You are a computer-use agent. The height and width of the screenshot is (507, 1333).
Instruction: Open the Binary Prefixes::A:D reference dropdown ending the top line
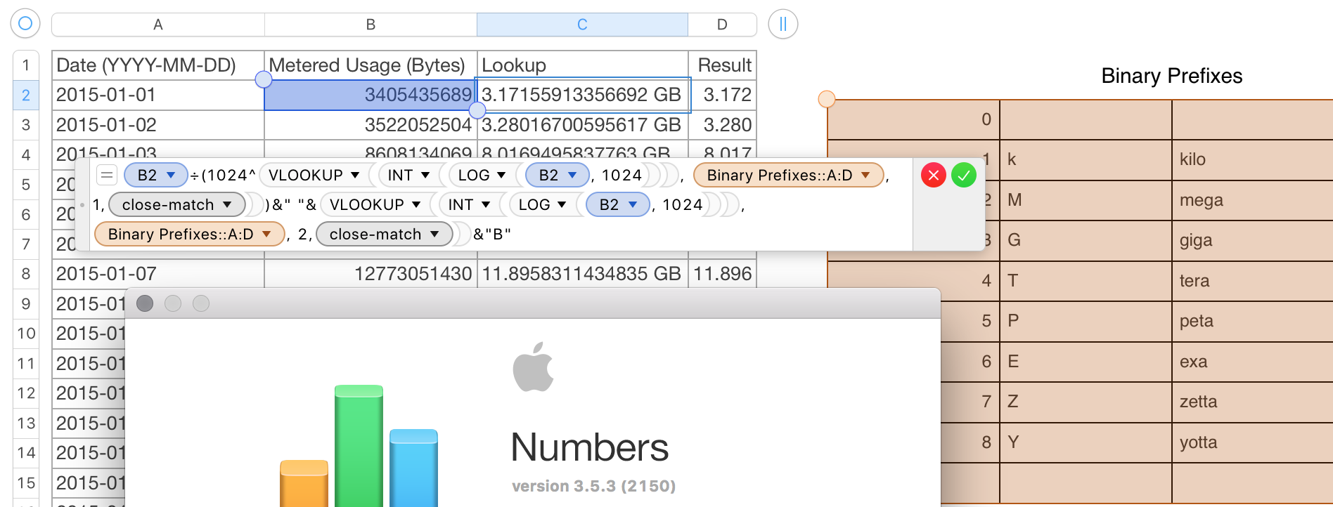tap(865, 175)
